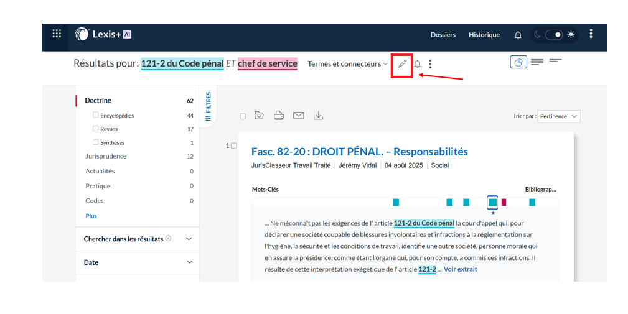Tick the Revues checkbox
Screen dimensions: 628x314
pos(95,129)
